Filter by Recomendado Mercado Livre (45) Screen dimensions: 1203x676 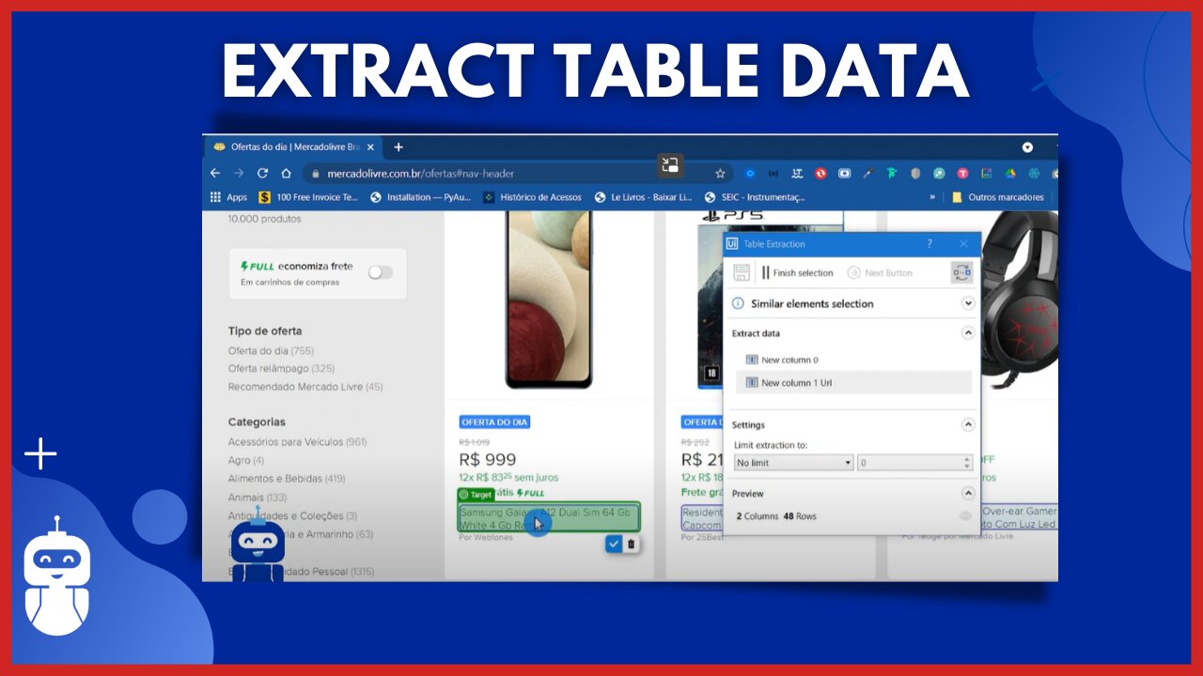coord(305,387)
